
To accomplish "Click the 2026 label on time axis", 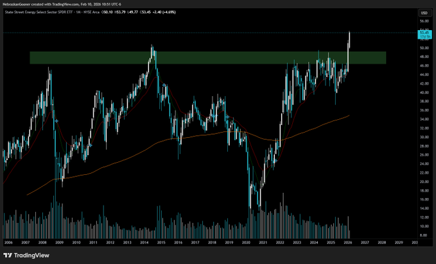I will (347, 243).
